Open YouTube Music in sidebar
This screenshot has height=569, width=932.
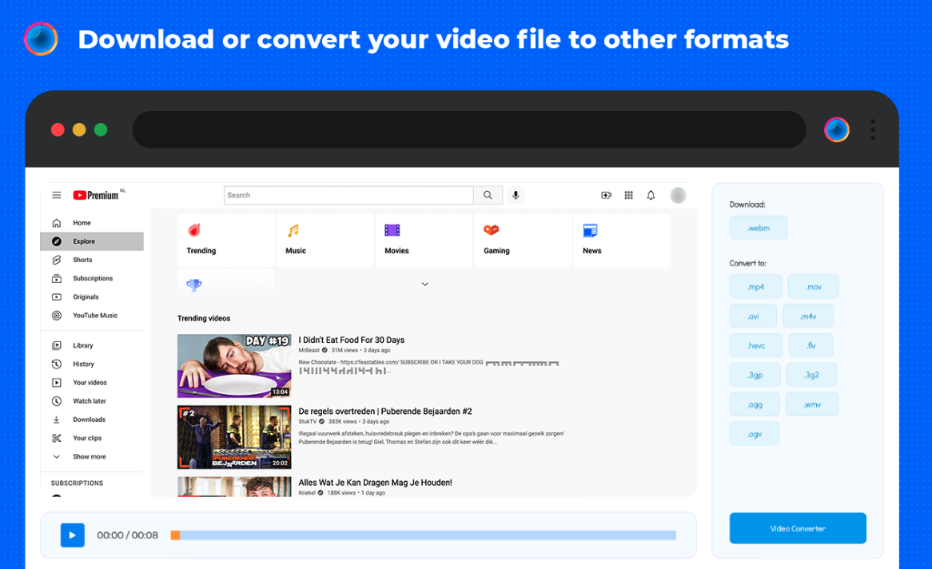coord(92,315)
